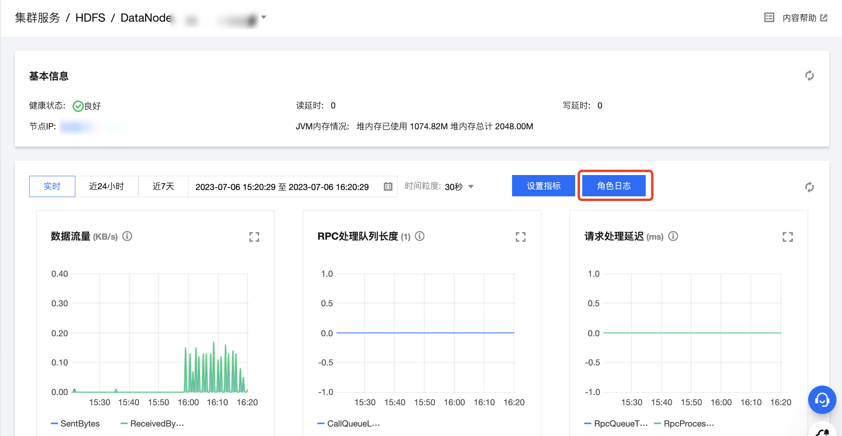
Task: Open the calendar date picker icon
Action: coord(388,186)
